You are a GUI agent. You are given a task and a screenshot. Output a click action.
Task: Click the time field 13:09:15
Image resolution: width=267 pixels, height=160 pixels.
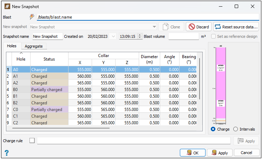pyautogui.click(x=128, y=36)
